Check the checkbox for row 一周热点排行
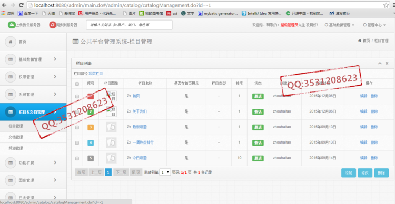The width and height of the screenshot is (395, 204). click(77, 142)
